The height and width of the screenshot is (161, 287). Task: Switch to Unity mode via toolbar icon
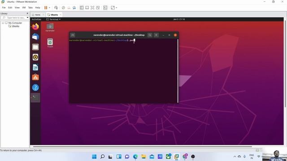[98, 8]
